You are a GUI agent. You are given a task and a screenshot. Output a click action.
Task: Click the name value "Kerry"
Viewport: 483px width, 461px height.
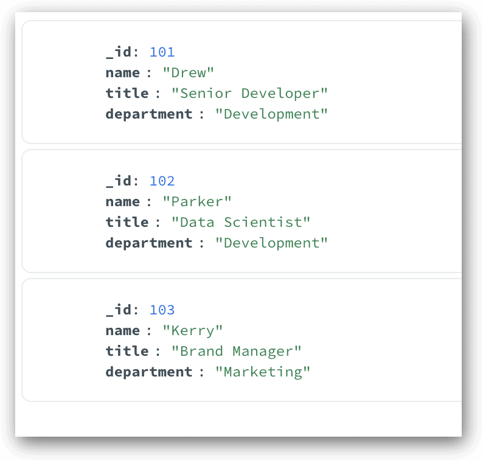click(x=192, y=331)
